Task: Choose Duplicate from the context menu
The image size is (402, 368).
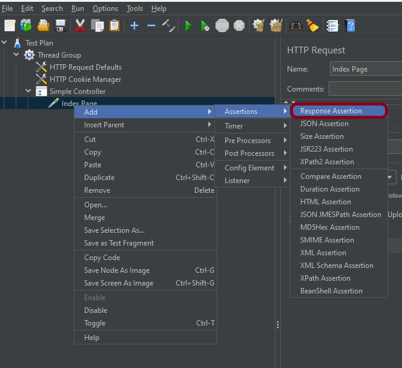Action: 99,178
